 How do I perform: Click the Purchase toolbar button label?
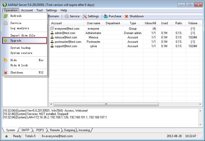(x=115, y=16)
